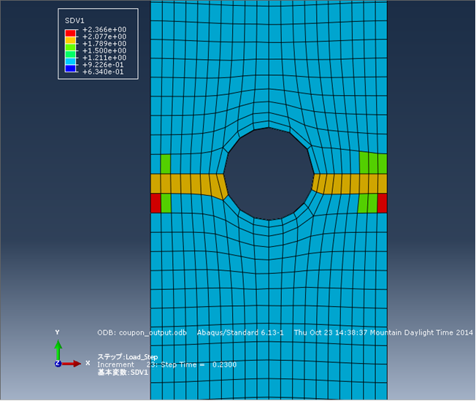The image size is (476, 401).
Task: Click inside the circular hole of the coupon
Action: 269,174
